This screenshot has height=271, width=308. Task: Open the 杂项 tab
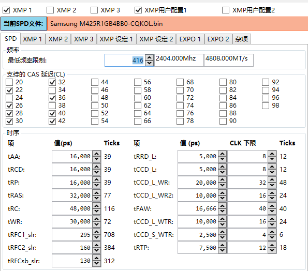point(242,39)
